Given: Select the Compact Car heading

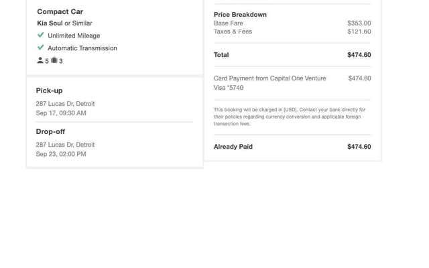Looking at the screenshot, I should (60, 12).
